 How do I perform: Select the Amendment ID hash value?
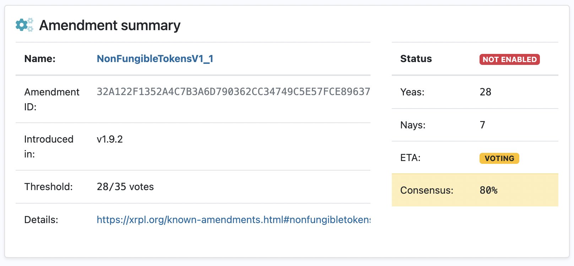pos(233,92)
